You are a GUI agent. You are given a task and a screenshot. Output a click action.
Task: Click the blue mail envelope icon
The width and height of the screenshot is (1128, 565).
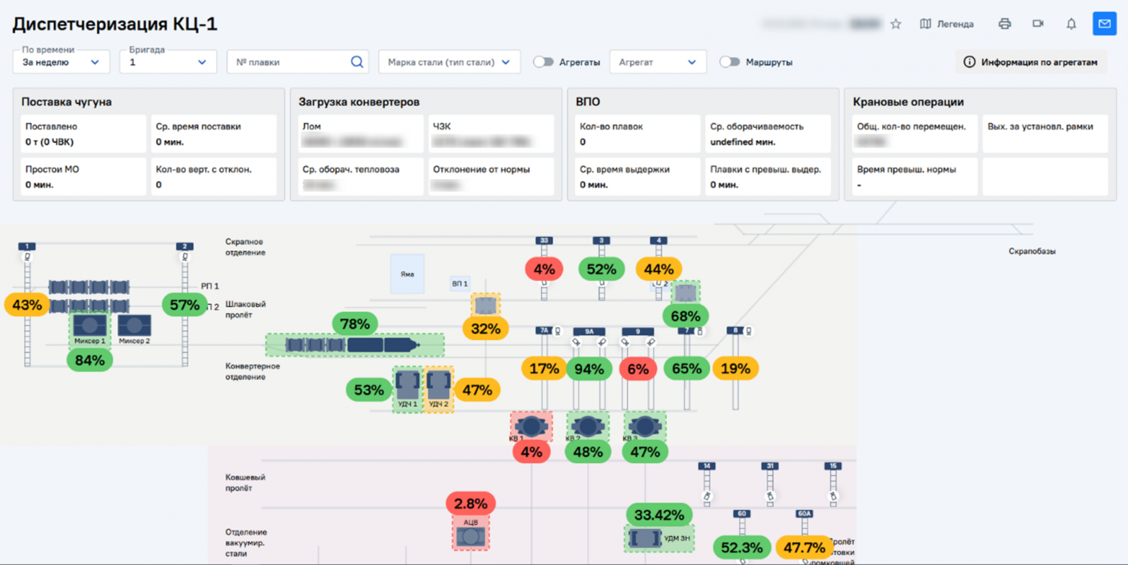[1104, 24]
